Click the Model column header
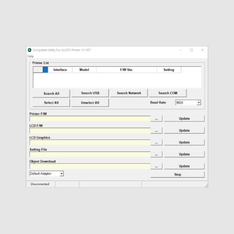Viewport: 234px width, 234px height. coord(84,70)
